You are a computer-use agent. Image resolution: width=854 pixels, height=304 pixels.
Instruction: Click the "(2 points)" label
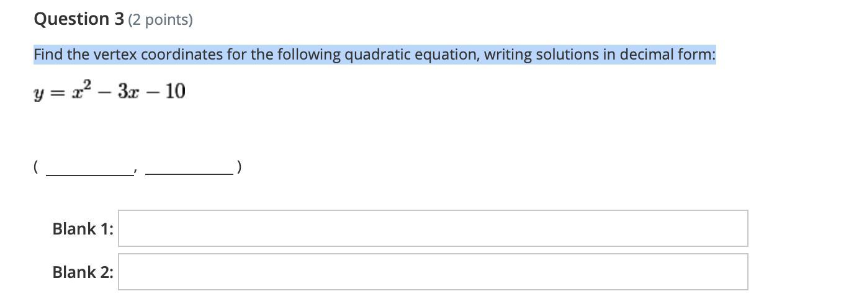click(161, 20)
